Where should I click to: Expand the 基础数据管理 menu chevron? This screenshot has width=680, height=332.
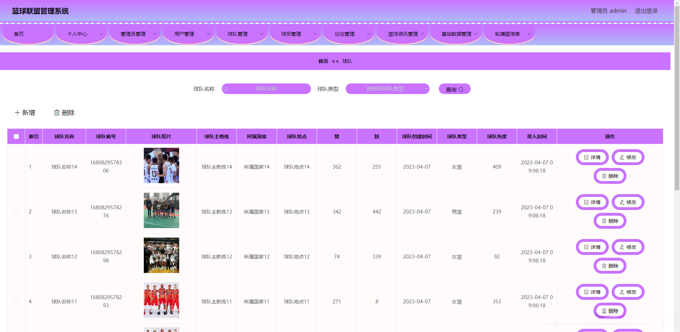tap(476, 34)
